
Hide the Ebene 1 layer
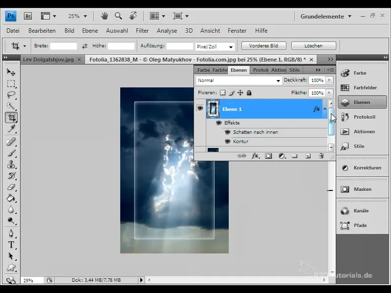(200, 108)
